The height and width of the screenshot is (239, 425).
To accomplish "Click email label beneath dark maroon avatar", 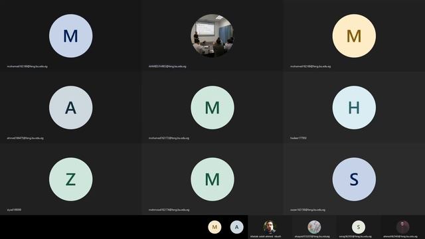I will [400, 236].
